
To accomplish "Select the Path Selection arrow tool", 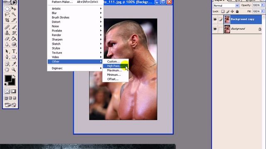I will (x=7, y=51).
